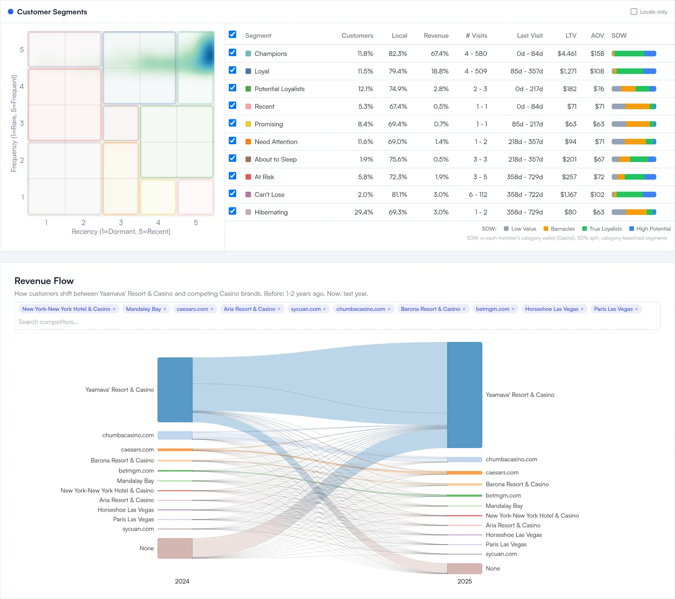Image resolution: width=675 pixels, height=599 pixels.
Task: Remove Barona Resort & Casino tag
Action: pyautogui.click(x=464, y=309)
